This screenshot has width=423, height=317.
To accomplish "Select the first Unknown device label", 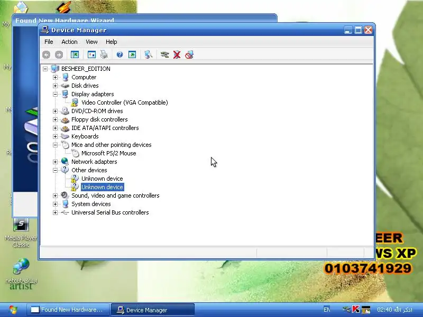I will pos(102,179).
